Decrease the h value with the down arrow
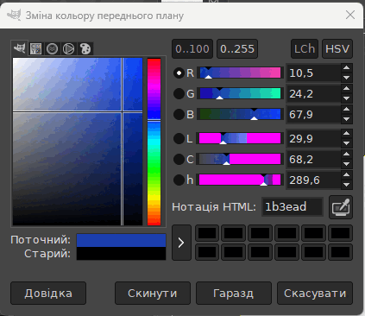 347,185
